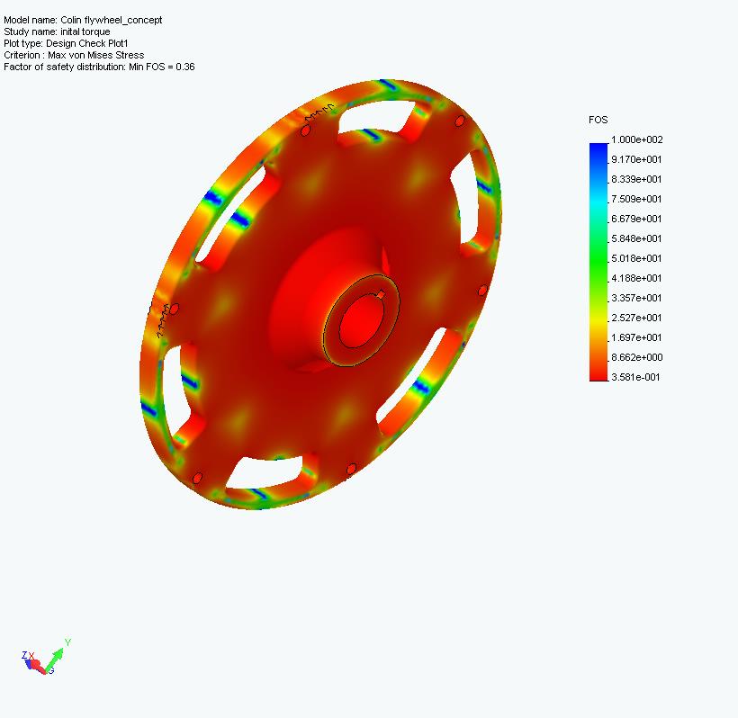The image size is (738, 718).
Task: Click the 1.000e+002 maximum legend value
Action: pos(635,139)
